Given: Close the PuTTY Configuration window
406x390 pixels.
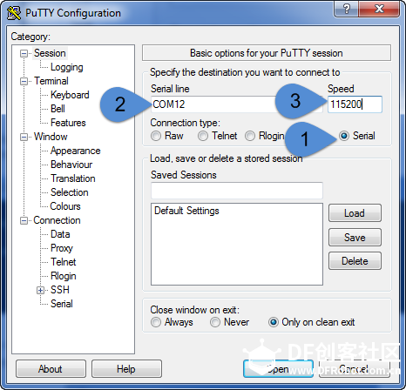Looking at the screenshot, I should [x=379, y=9].
